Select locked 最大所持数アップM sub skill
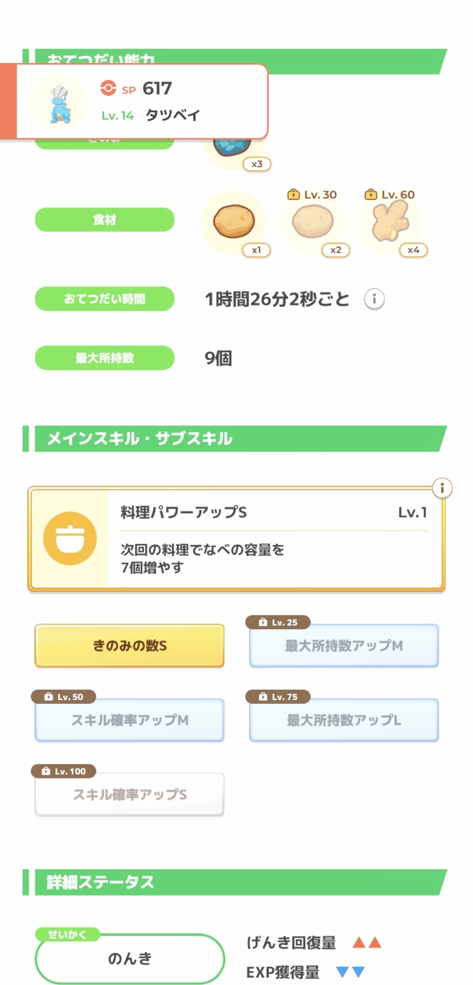473x985 pixels. [x=344, y=646]
